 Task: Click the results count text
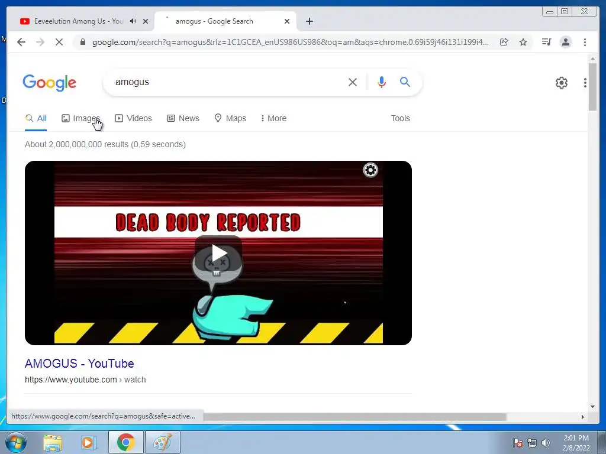pyautogui.click(x=105, y=144)
